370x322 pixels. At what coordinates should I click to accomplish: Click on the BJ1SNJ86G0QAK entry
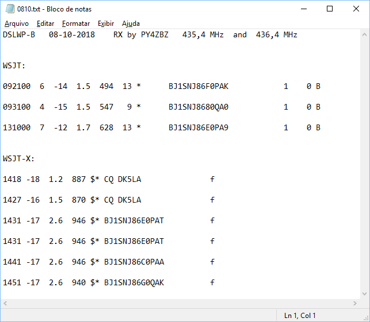(134, 282)
